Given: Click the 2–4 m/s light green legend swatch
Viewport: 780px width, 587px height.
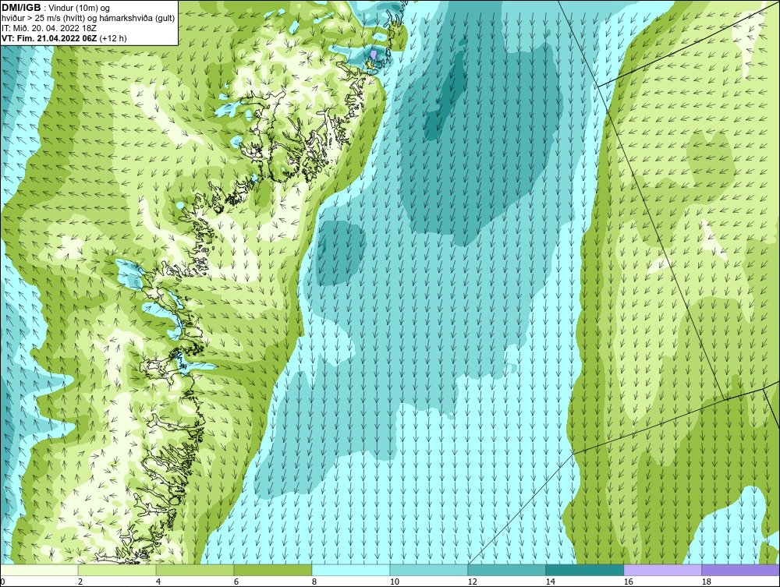Looking at the screenshot, I should pyautogui.click(x=117, y=570).
